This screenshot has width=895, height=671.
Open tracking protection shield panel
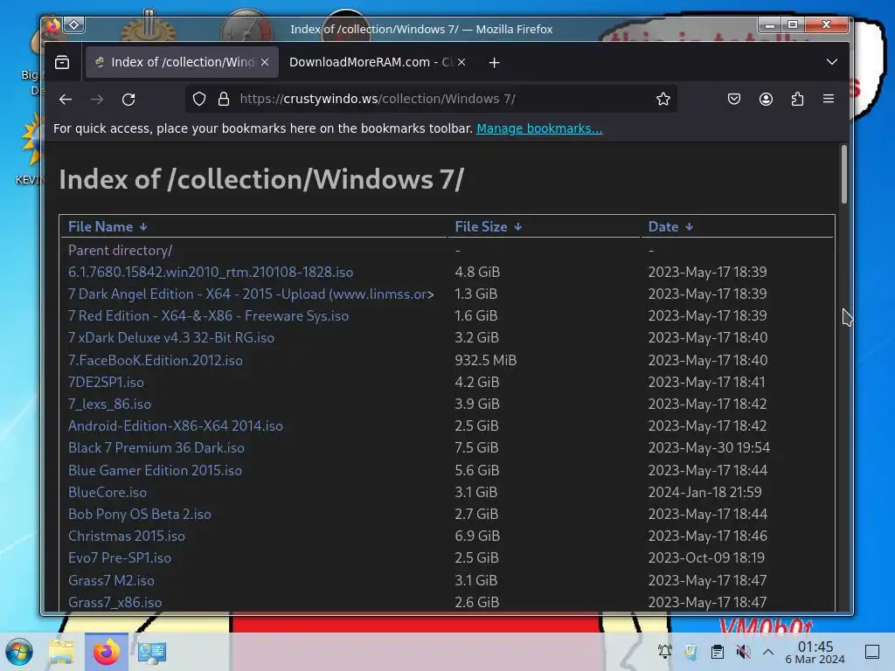pyautogui.click(x=198, y=100)
